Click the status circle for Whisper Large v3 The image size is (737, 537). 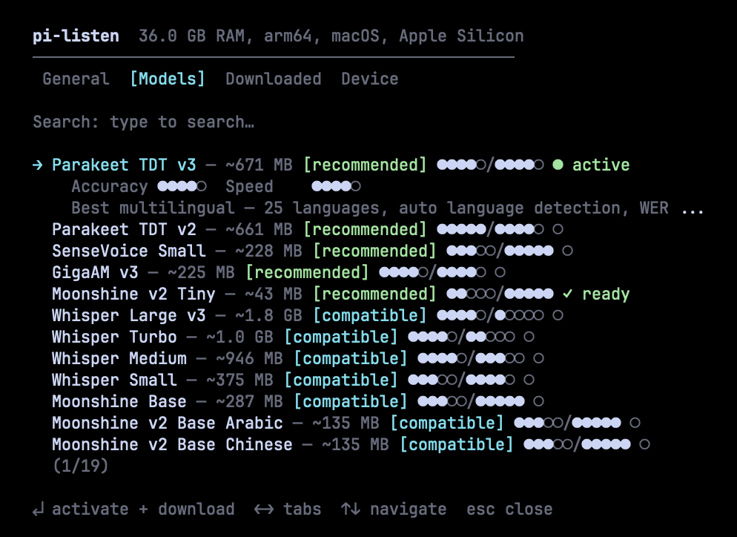coord(558,315)
